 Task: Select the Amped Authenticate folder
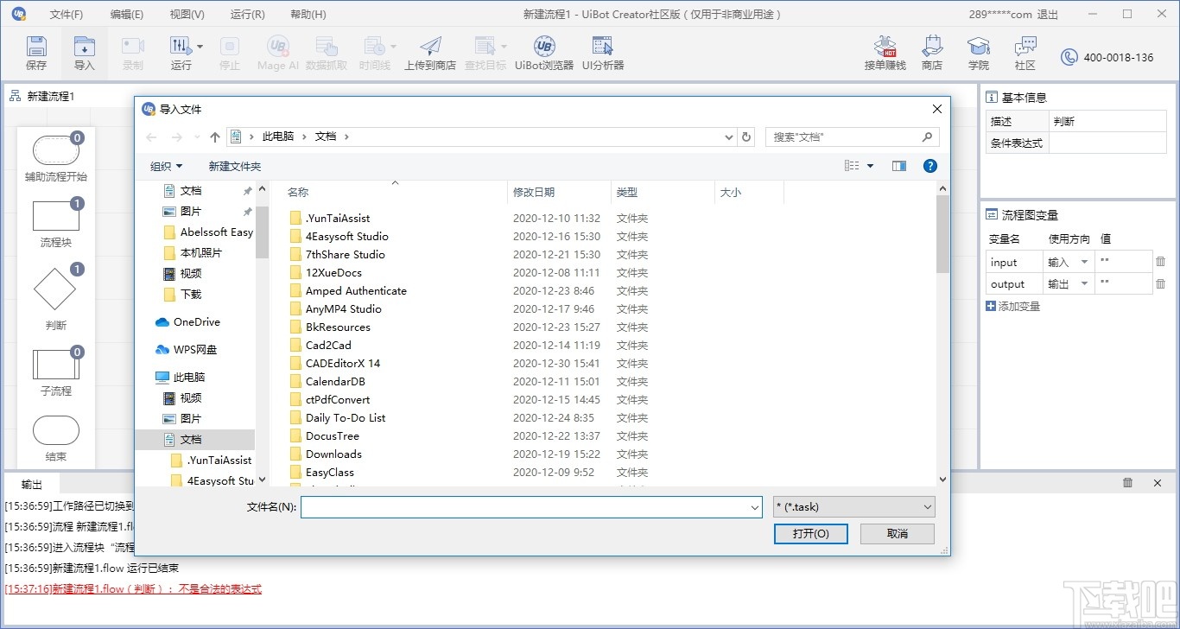point(356,290)
